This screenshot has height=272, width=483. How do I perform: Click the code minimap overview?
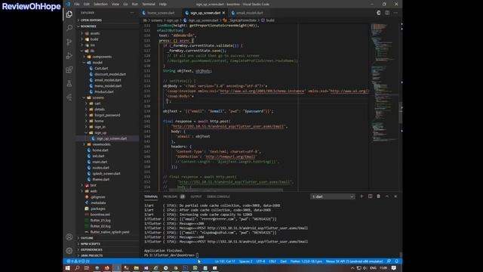coord(384,83)
